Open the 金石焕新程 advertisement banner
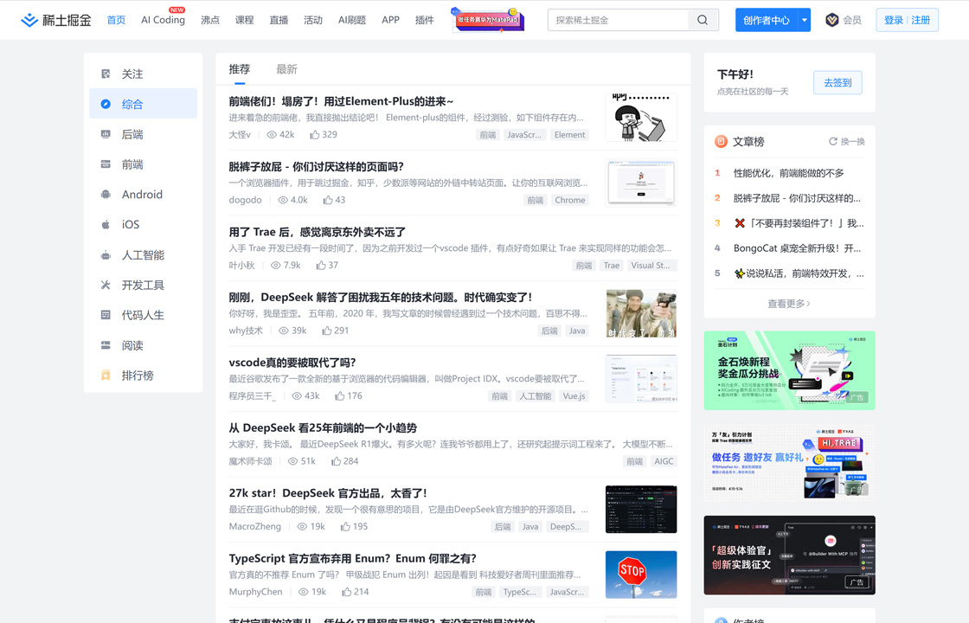Screen dimensions: 969x623 click(x=789, y=370)
